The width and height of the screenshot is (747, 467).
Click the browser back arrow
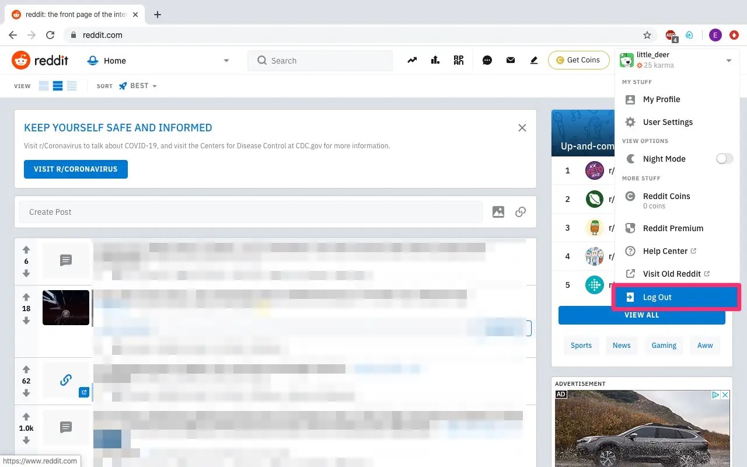[x=13, y=35]
